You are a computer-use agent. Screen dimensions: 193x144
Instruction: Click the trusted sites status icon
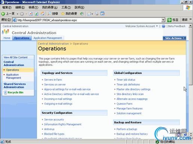click(157, 142)
